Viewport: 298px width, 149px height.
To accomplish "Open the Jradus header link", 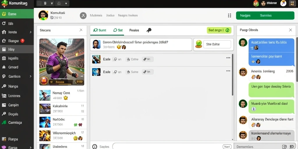I will coord(110,15).
